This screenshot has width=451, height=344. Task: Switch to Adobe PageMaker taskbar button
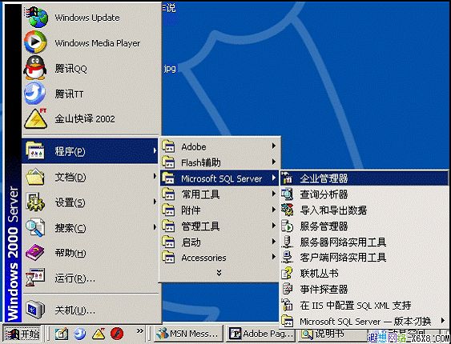262,334
